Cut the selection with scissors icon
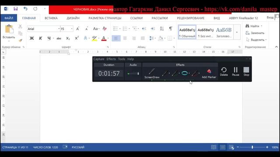280x157 pixels. tap(20, 27)
